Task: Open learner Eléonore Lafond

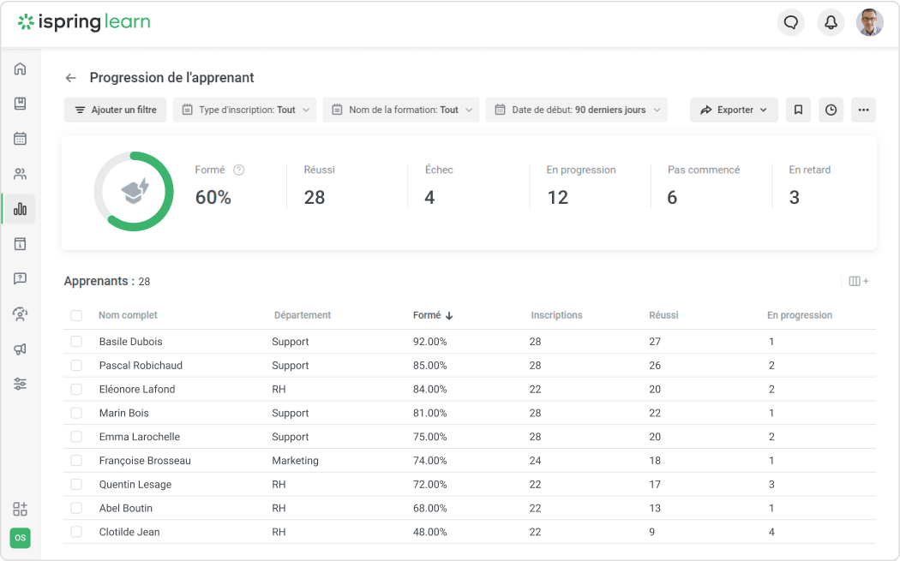Action: pyautogui.click(x=137, y=389)
